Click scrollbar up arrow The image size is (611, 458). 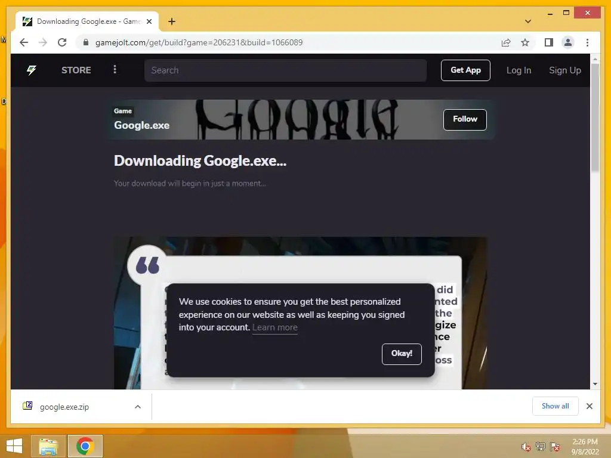[595, 59]
